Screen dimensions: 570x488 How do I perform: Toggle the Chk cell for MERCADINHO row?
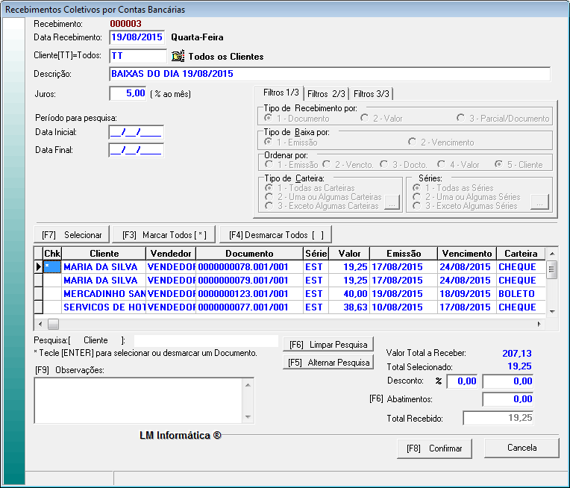[x=51, y=294]
